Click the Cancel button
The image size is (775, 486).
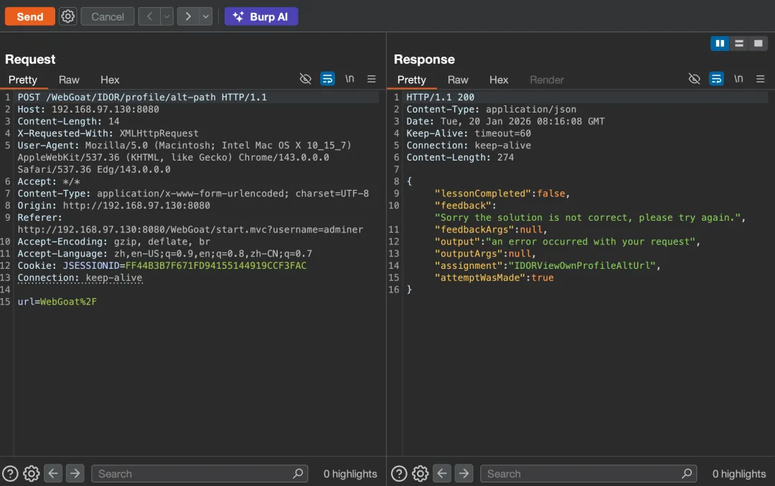click(107, 16)
